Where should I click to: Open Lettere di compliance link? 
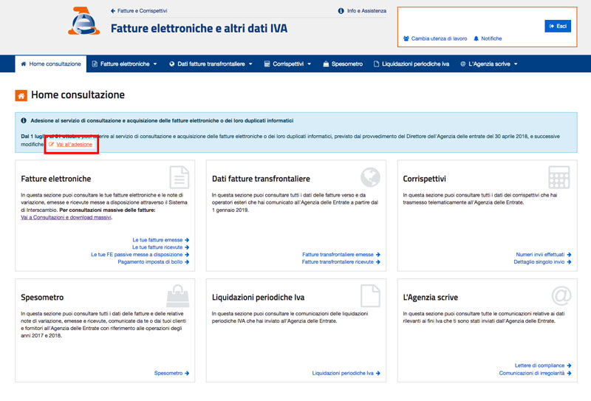pos(543,366)
